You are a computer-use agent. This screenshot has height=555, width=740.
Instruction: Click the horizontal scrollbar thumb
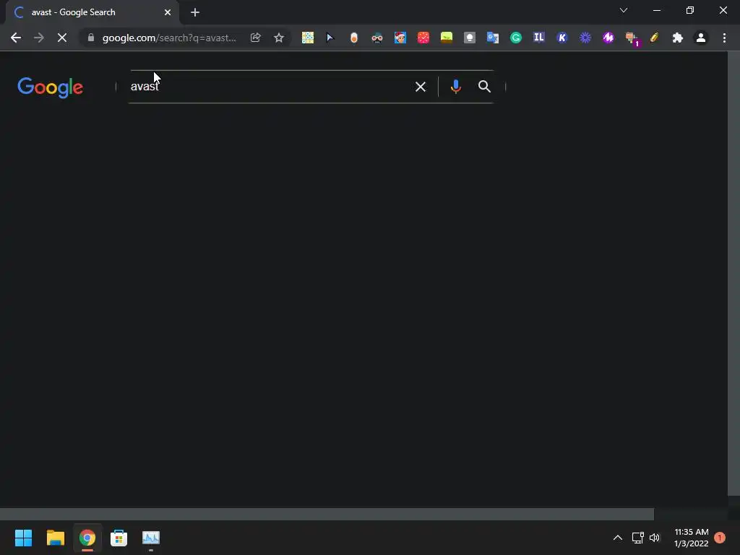(327, 514)
